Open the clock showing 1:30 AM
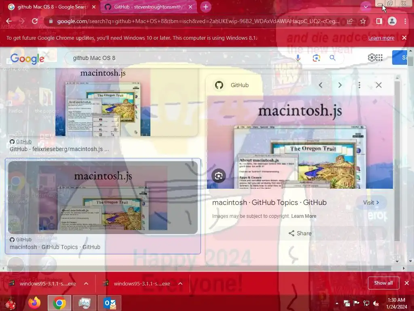The width and height of the screenshot is (414, 311). point(396,303)
